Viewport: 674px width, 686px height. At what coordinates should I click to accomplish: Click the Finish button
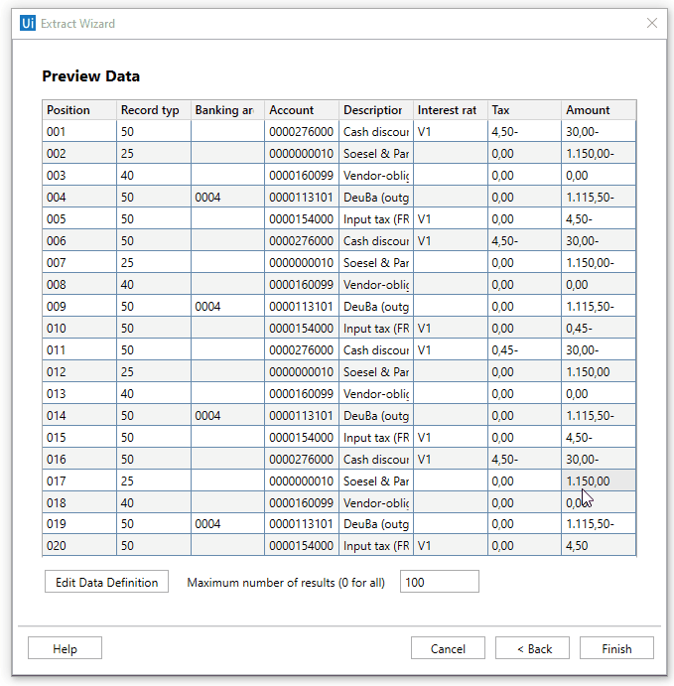click(615, 648)
